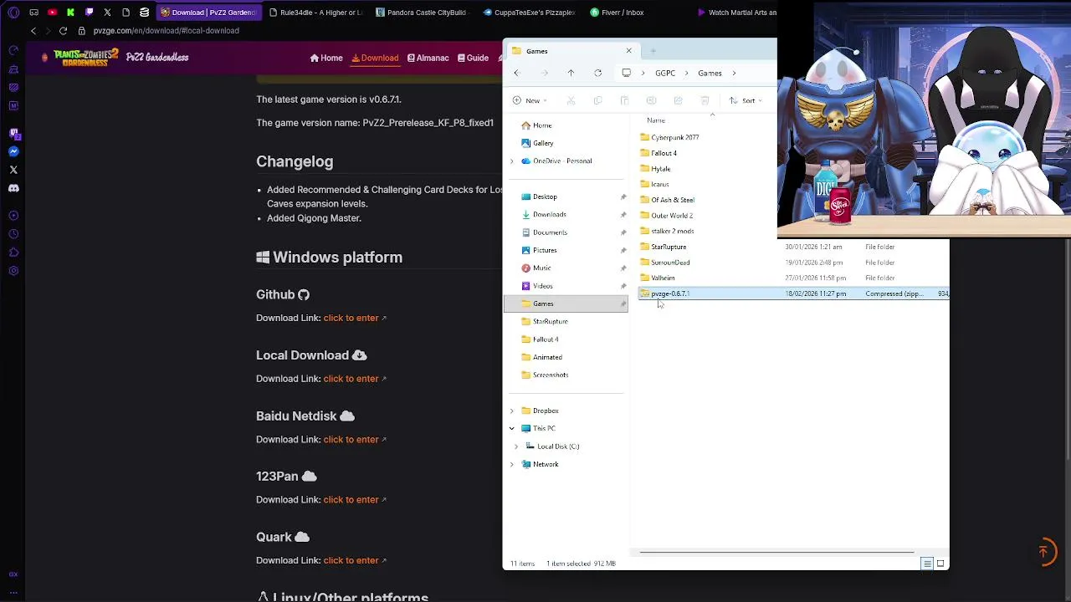
Task: Click the Explorer horizontal scrollbar
Action: point(776,553)
